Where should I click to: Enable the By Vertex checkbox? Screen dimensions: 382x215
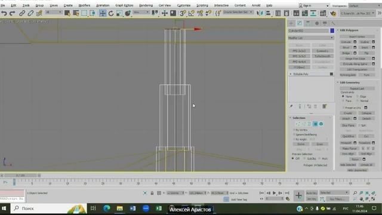pyautogui.click(x=294, y=130)
